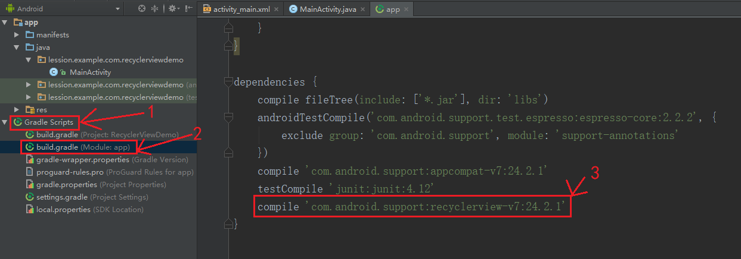The height and width of the screenshot is (259, 741).
Task: Select the res folder
Action: point(42,109)
